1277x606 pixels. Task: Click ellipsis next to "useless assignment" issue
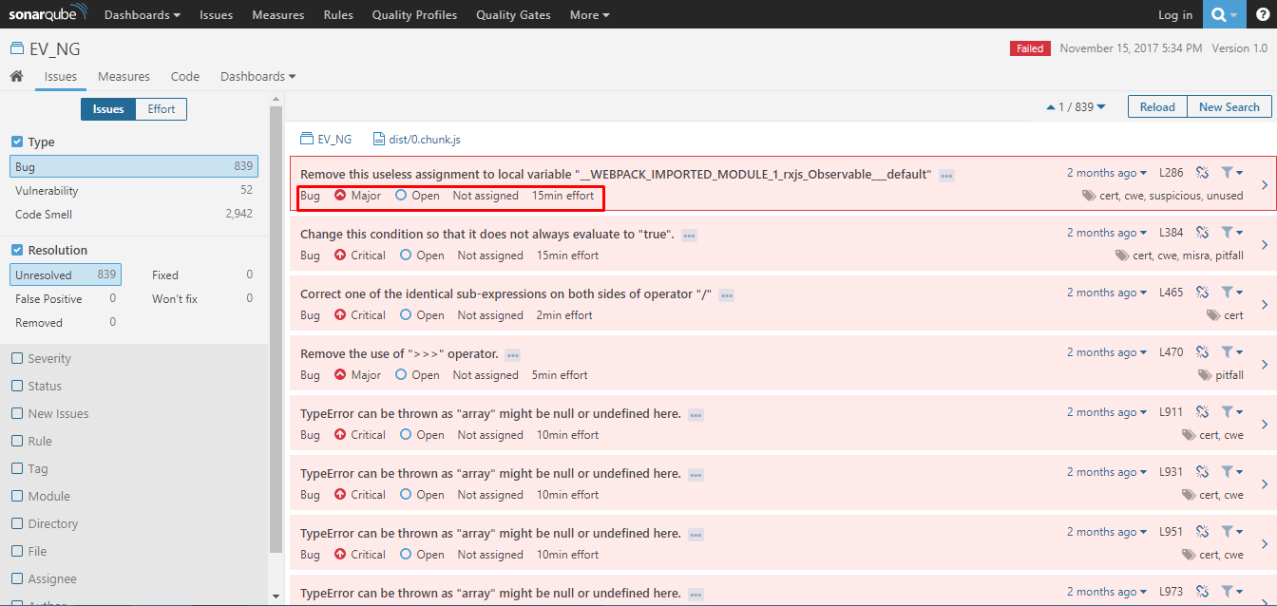point(946,176)
